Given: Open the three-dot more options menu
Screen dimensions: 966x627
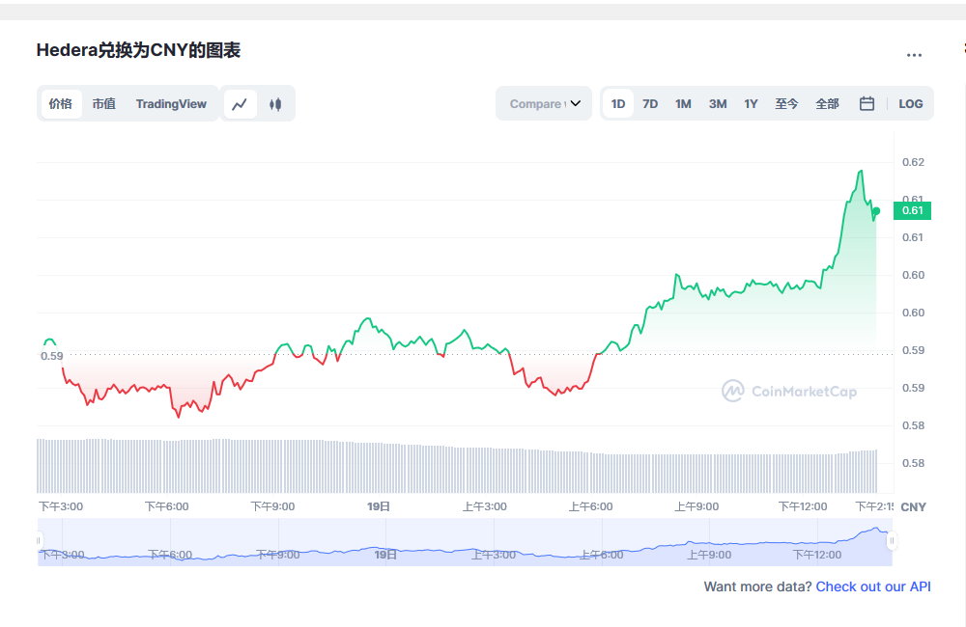Looking at the screenshot, I should 914,55.
